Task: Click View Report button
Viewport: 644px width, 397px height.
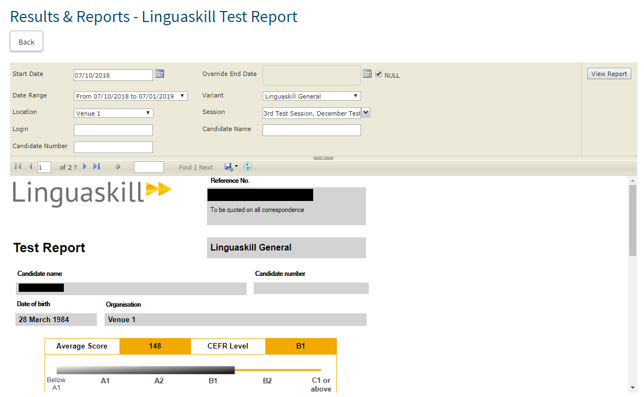Action: [x=609, y=74]
